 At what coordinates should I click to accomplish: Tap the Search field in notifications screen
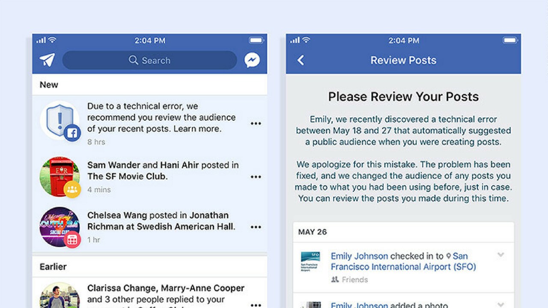coord(149,60)
